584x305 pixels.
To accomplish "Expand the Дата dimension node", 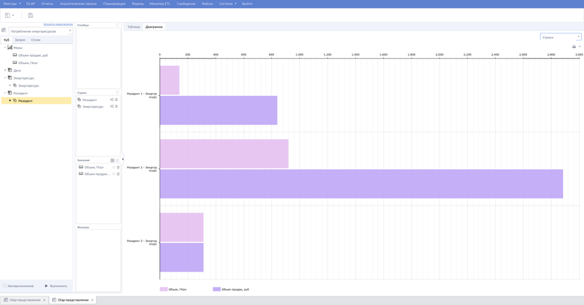I will (x=4, y=70).
